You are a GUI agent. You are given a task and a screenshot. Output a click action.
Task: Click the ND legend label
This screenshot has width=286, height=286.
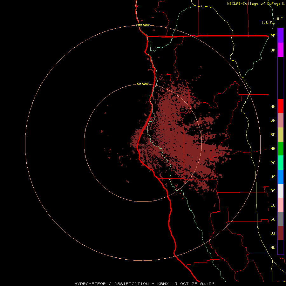(273, 248)
